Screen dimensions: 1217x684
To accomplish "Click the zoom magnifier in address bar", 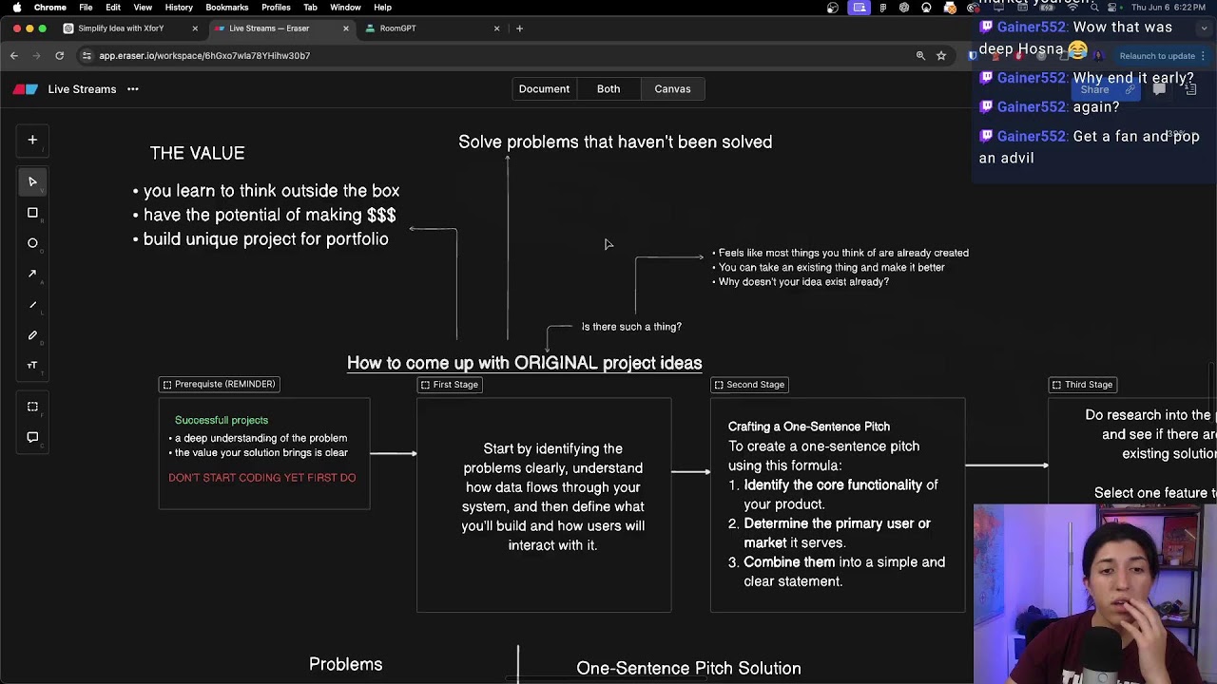I will pos(920,56).
